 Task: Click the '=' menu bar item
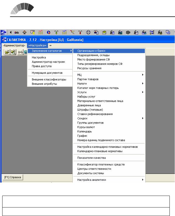(x=50, y=45)
